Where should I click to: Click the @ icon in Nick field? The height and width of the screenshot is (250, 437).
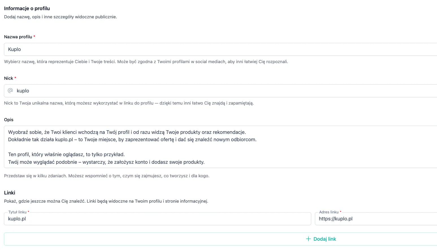click(x=10, y=90)
